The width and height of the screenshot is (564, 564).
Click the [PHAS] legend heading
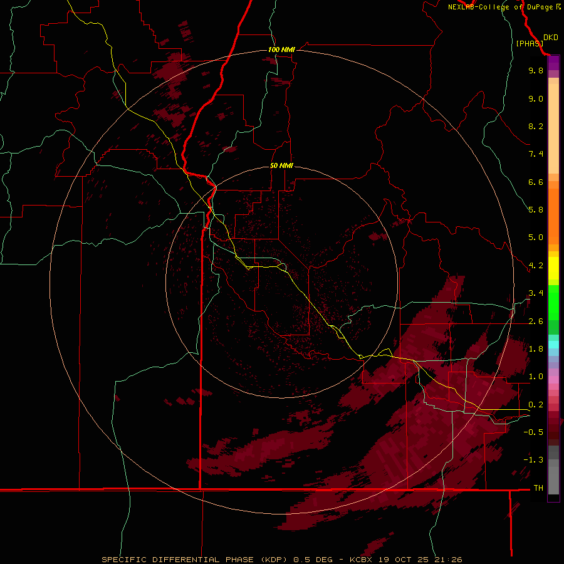coord(530,43)
